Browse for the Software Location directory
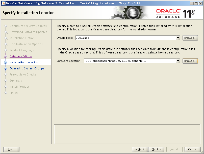Viewport: 204px width, 154px height. [190, 61]
